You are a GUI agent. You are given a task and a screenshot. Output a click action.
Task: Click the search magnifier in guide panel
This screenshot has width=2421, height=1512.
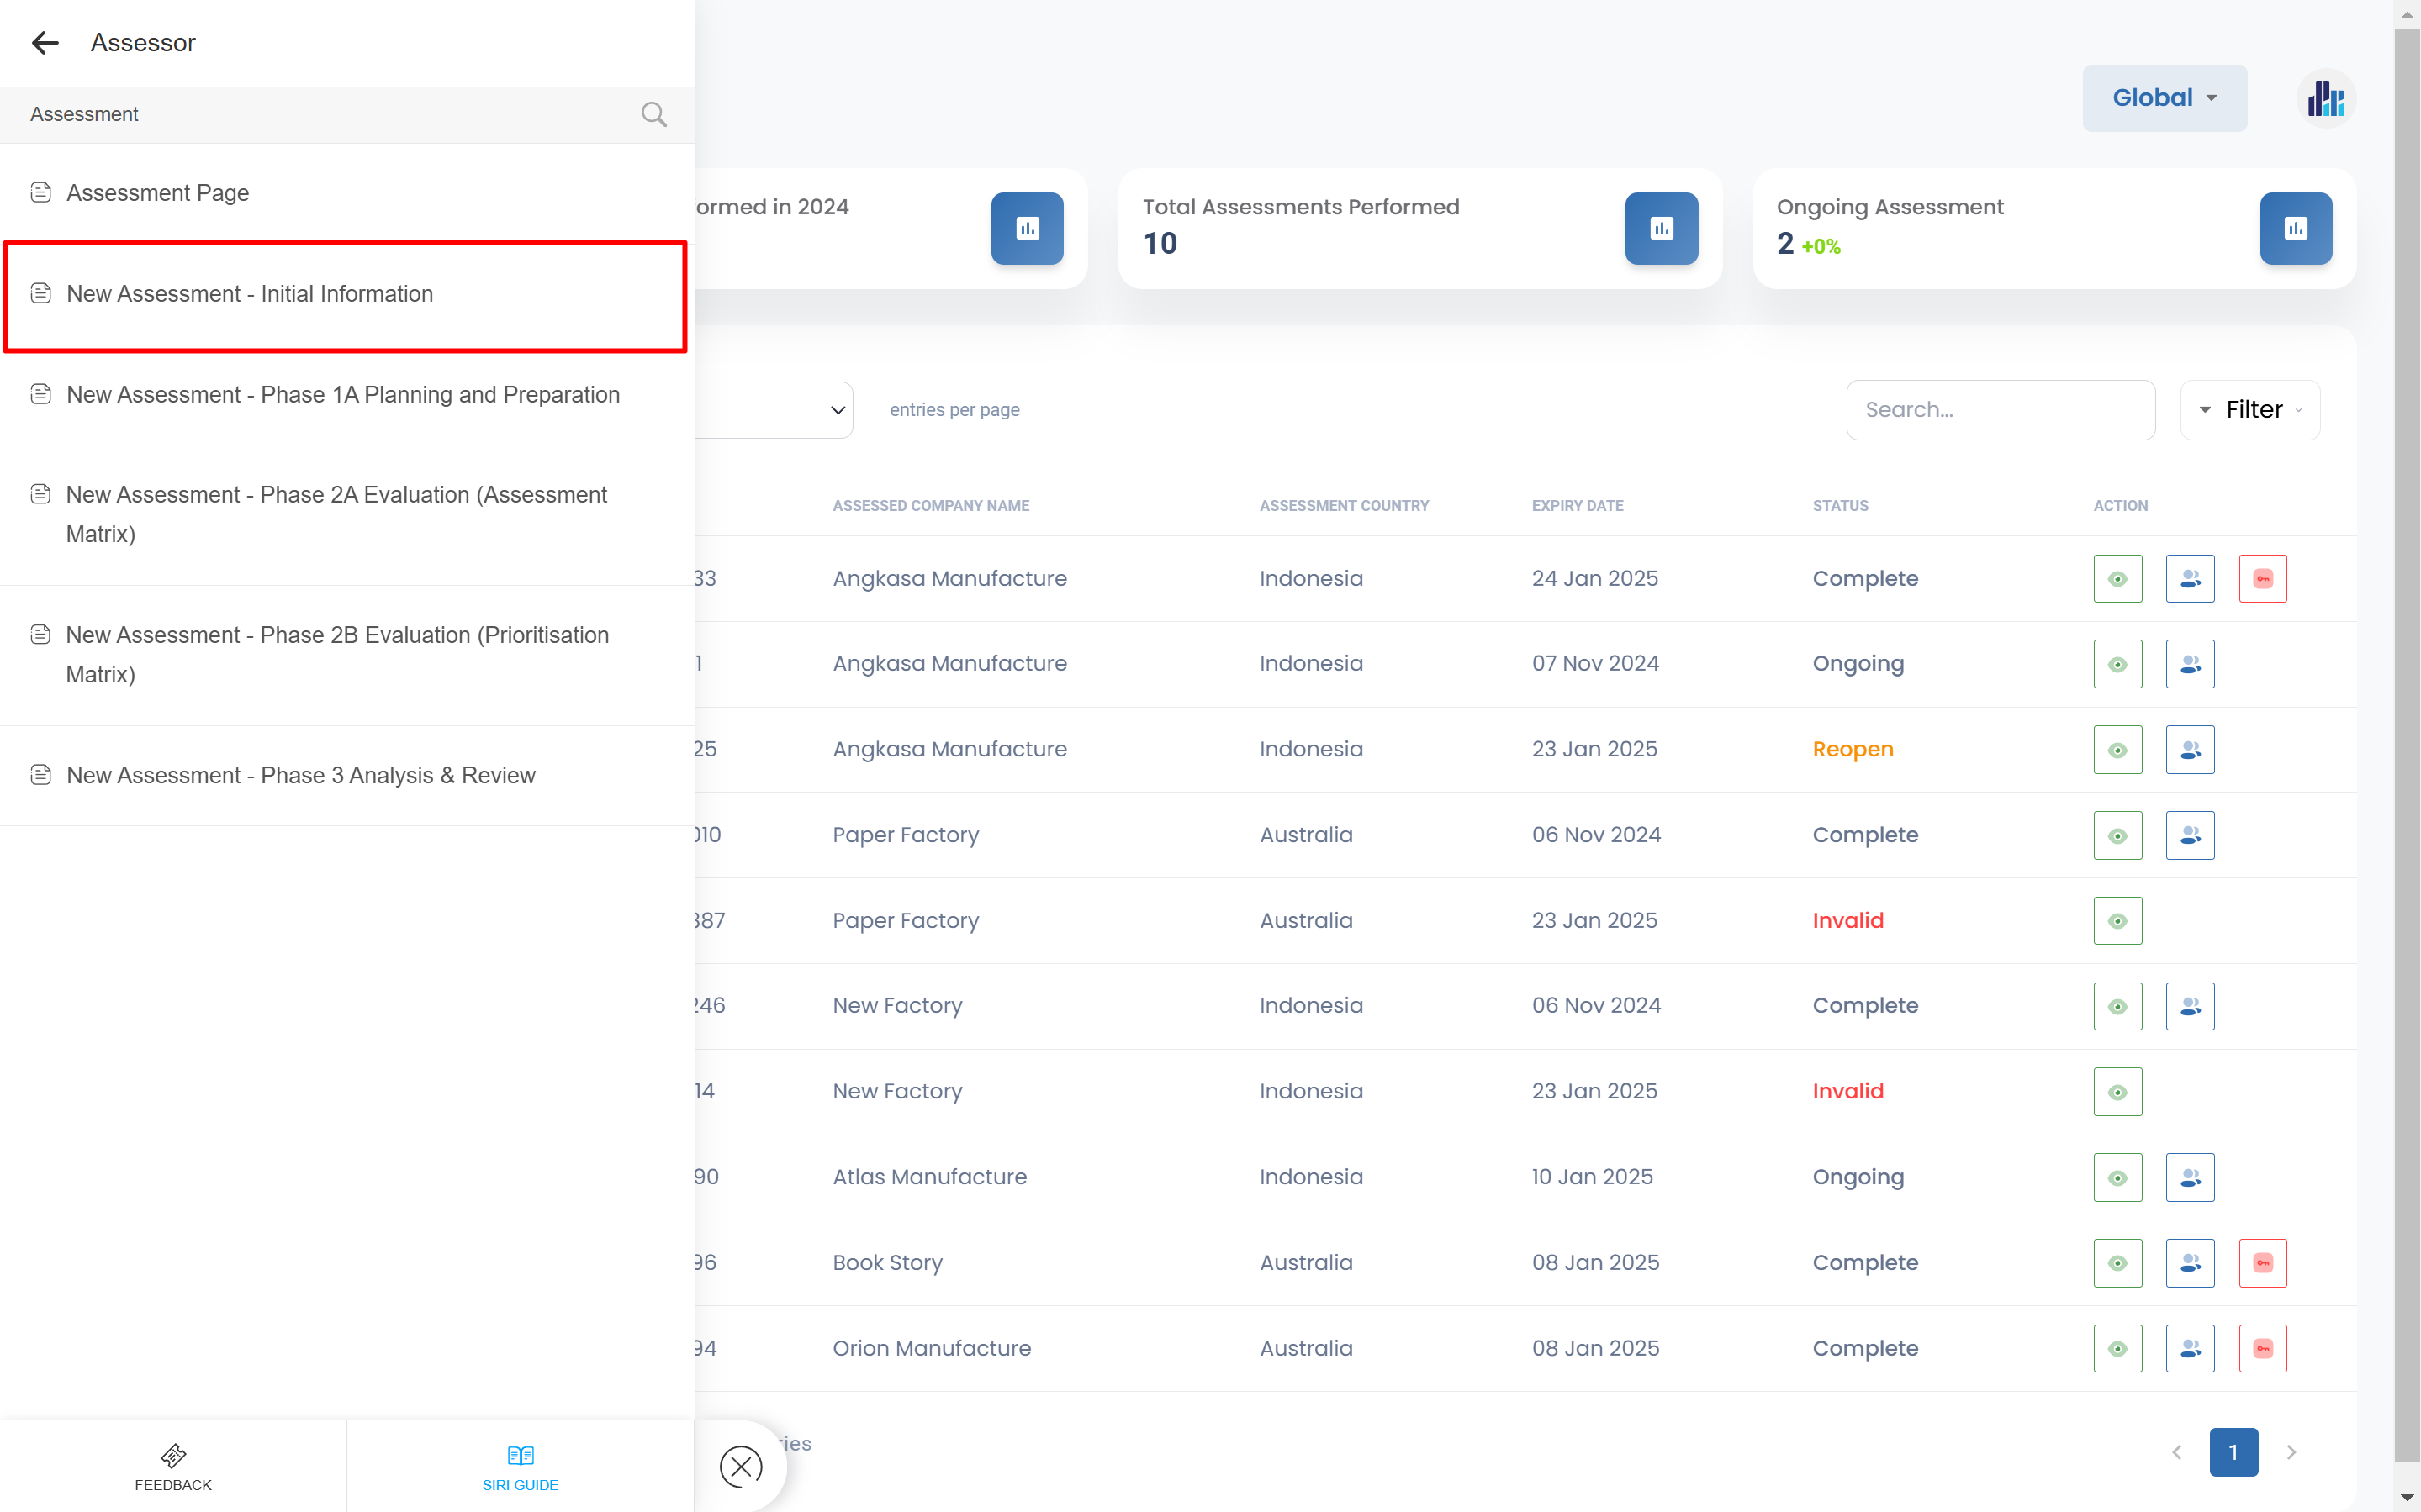pyautogui.click(x=653, y=114)
